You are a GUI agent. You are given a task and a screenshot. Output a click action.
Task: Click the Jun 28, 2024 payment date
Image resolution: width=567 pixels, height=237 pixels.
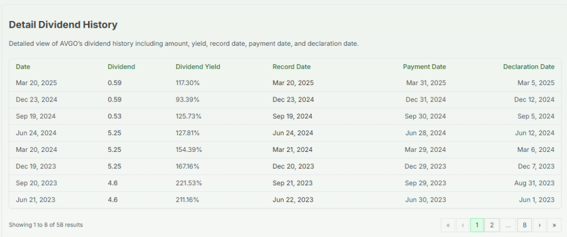tap(425, 133)
